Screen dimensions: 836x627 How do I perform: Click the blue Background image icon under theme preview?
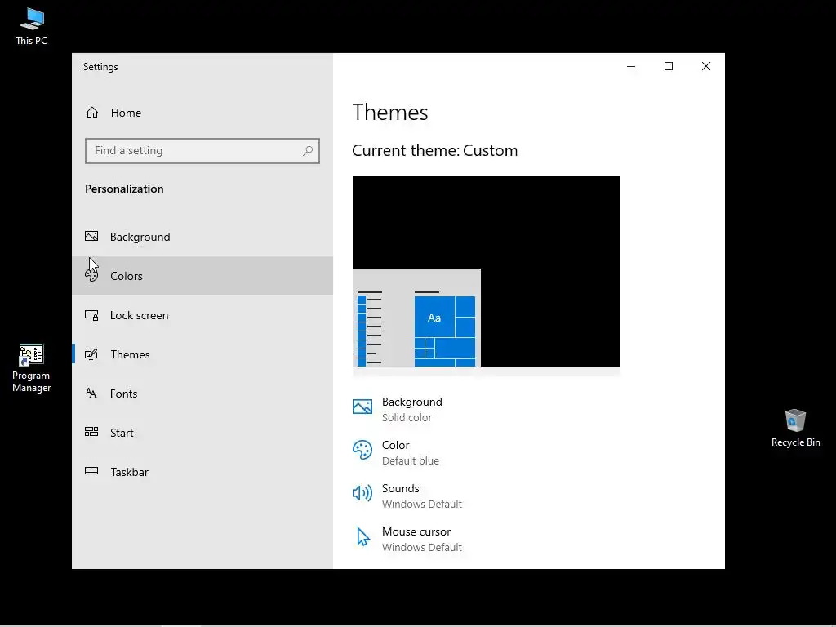(362, 407)
